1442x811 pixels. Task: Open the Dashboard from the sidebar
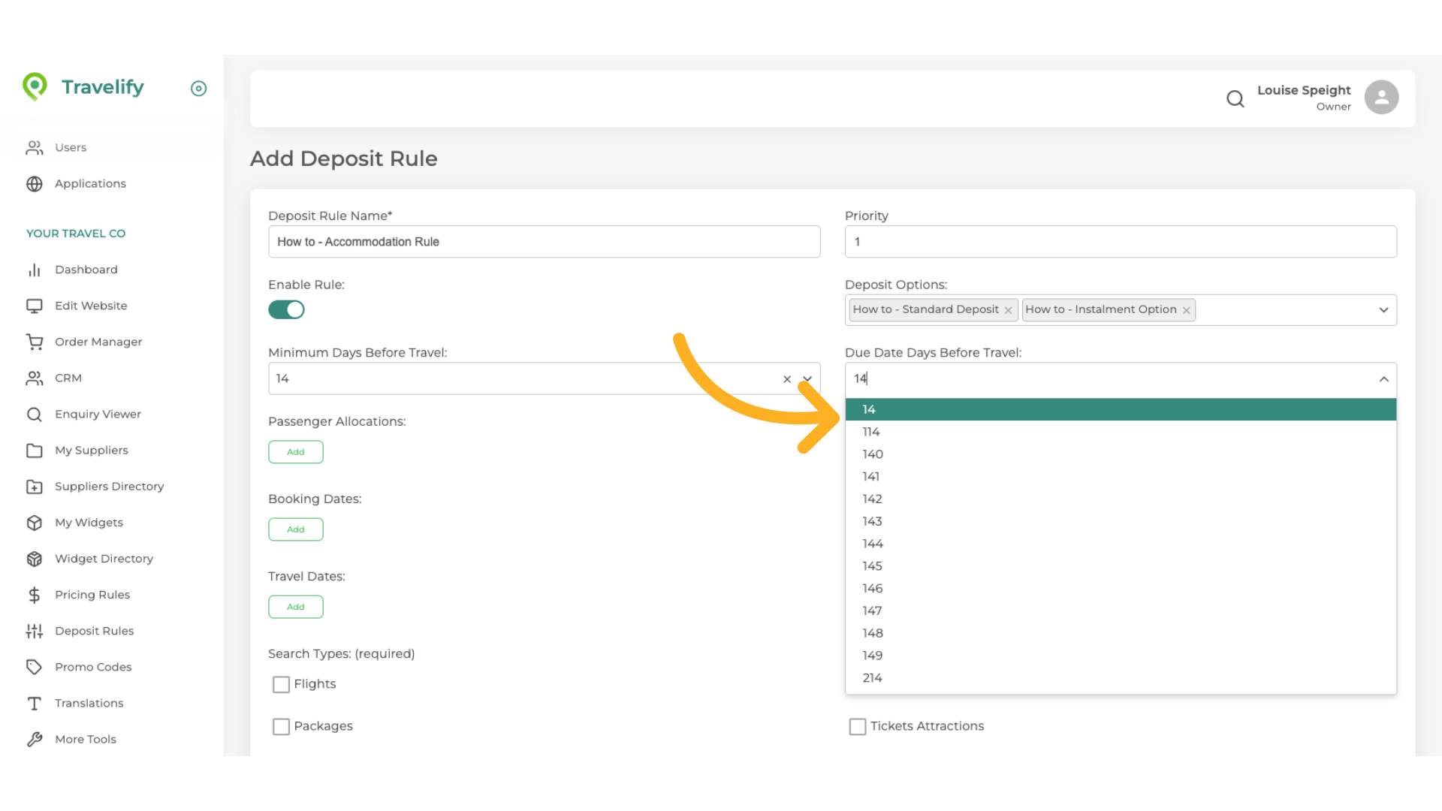[86, 270]
